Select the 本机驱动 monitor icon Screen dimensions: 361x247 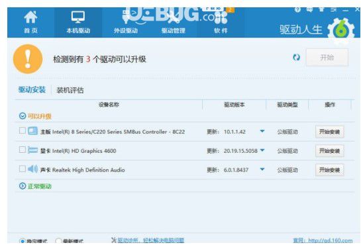(x=77, y=17)
